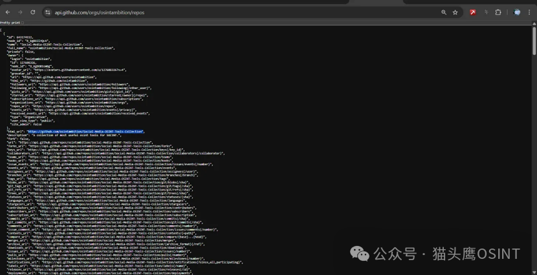Viewport: 537px width, 275px height.
Task: Click the "following_url" line text
Action: click(x=81, y=88)
